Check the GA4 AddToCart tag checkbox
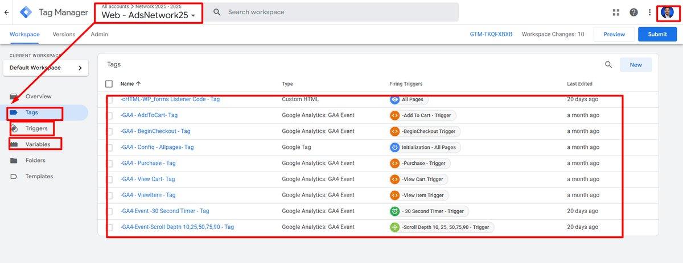683x263 pixels. point(109,115)
